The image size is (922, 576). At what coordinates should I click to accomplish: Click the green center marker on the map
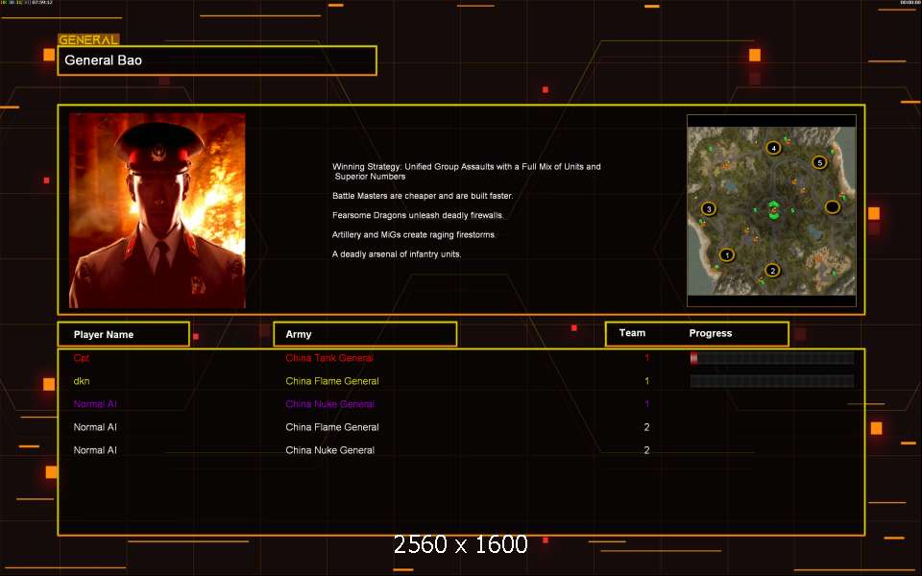773,210
